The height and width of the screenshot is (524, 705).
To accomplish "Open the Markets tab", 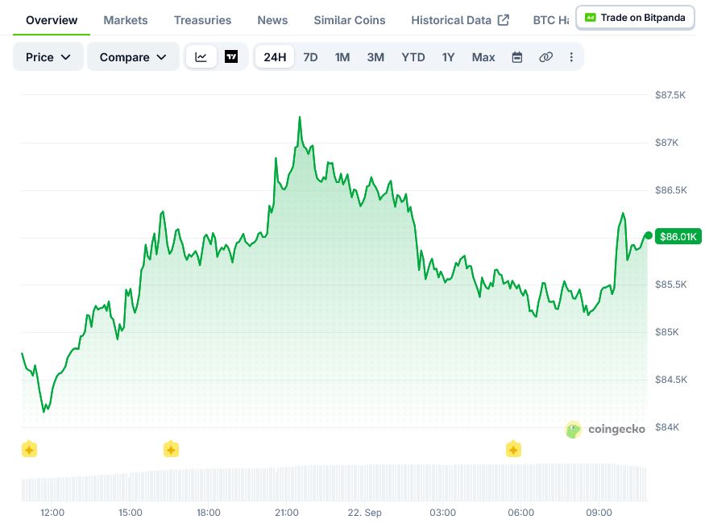I will 126,20.
